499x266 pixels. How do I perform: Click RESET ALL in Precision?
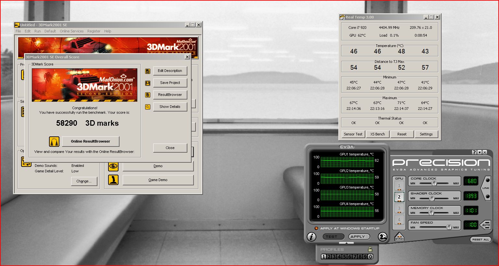click(x=480, y=240)
